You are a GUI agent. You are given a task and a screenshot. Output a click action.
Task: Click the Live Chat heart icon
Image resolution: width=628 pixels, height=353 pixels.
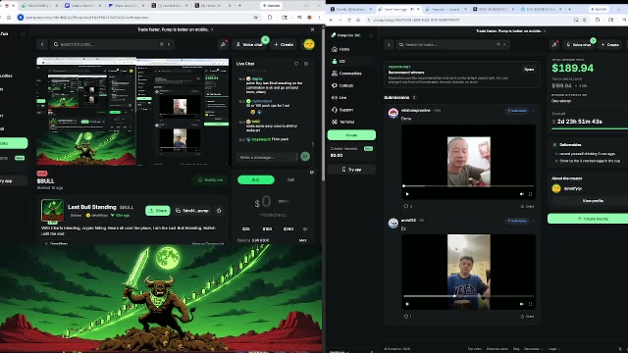coord(296,64)
